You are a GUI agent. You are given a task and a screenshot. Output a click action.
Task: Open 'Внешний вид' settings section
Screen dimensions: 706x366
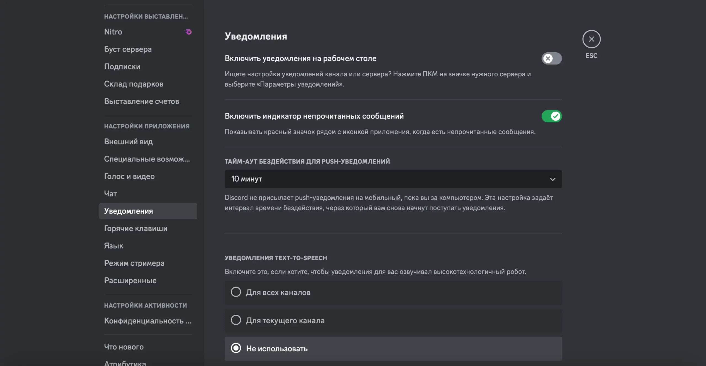(129, 142)
